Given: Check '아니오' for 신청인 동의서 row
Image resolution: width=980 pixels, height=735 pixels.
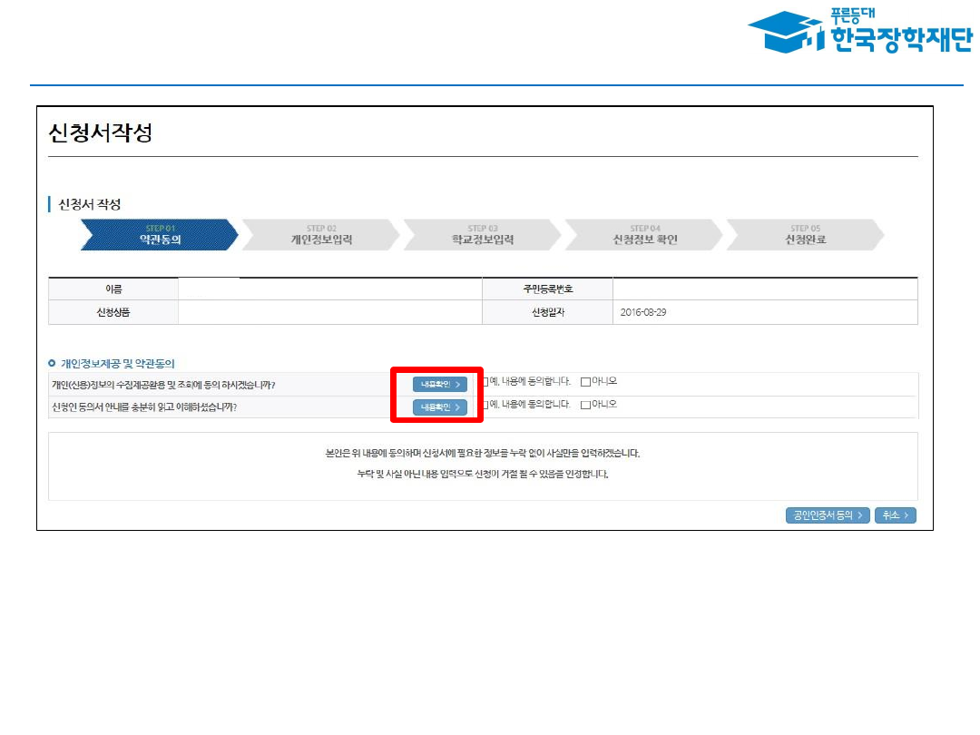Looking at the screenshot, I should tap(585, 405).
